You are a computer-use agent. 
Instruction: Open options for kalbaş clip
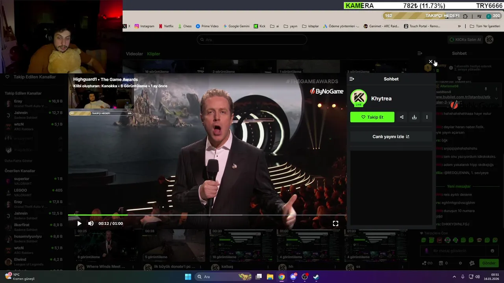pyautogui.click(x=269, y=267)
